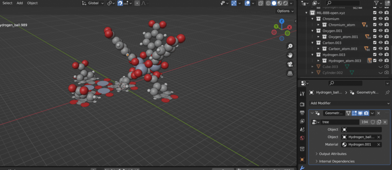Open outliner editor type dropdown
Viewport: 392px width, 170px height.
305,3
